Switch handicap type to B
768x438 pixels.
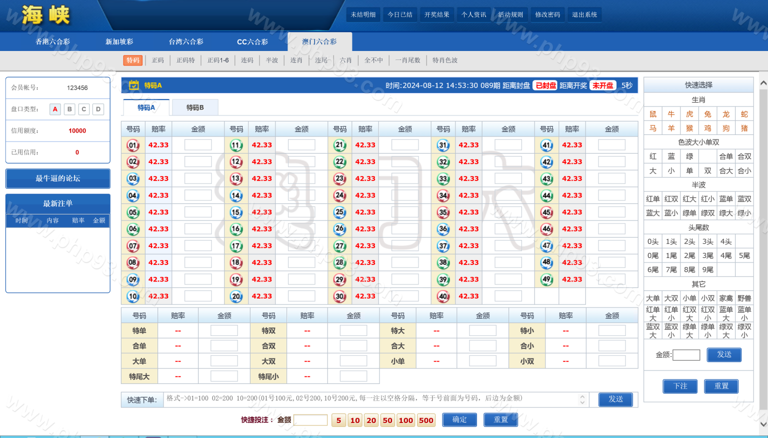click(69, 109)
